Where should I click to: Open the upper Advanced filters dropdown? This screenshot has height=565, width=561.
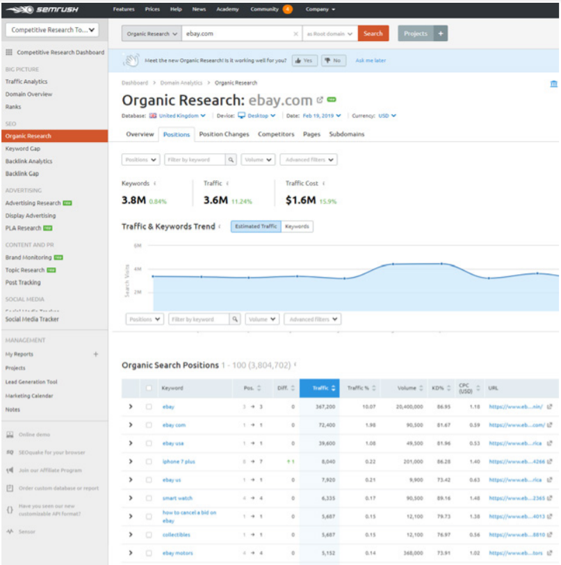(x=309, y=159)
